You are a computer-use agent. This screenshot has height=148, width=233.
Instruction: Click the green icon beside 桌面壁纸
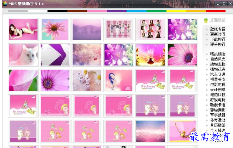[206, 21]
